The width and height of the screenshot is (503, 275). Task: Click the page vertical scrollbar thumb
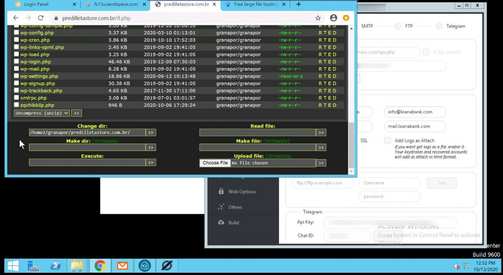tap(351, 145)
